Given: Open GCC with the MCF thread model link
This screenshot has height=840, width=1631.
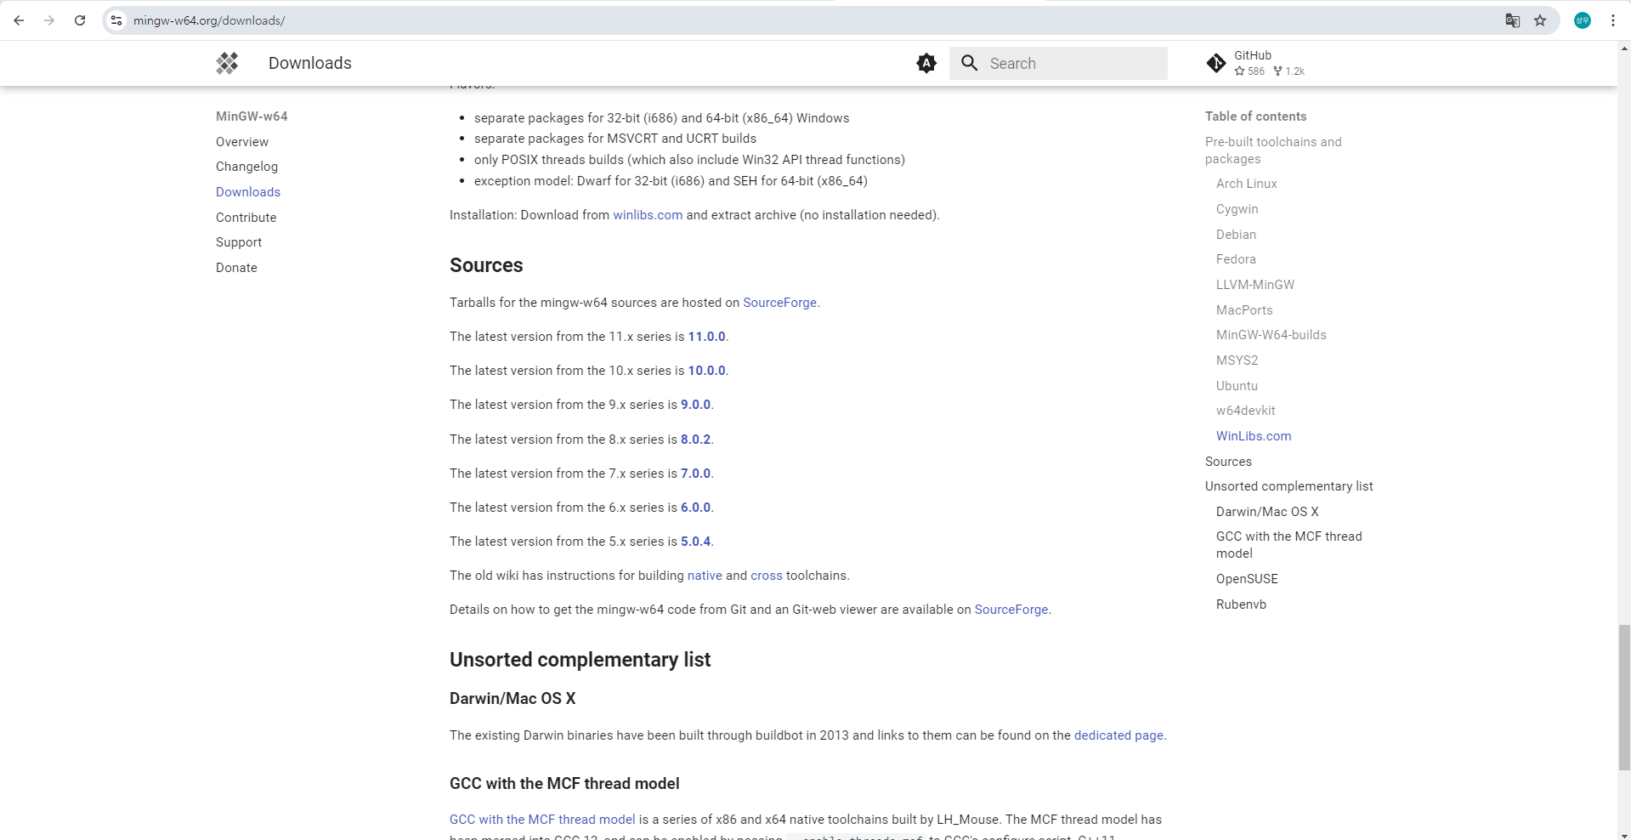Looking at the screenshot, I should [542, 820].
